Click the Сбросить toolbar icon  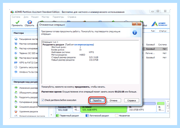coord(30,22)
